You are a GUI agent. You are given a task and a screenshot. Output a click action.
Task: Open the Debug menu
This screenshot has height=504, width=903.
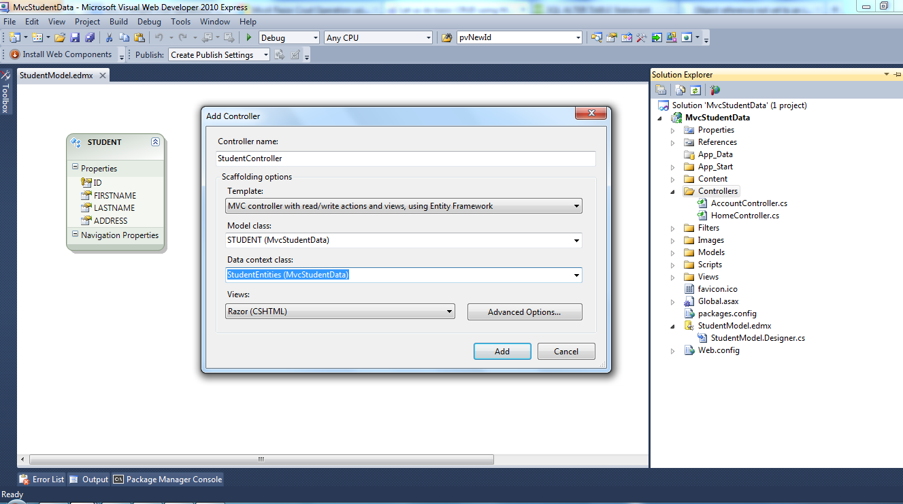tap(150, 21)
